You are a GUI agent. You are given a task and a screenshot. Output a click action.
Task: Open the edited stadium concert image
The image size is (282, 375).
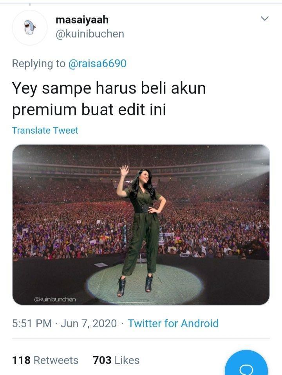pos(141,224)
